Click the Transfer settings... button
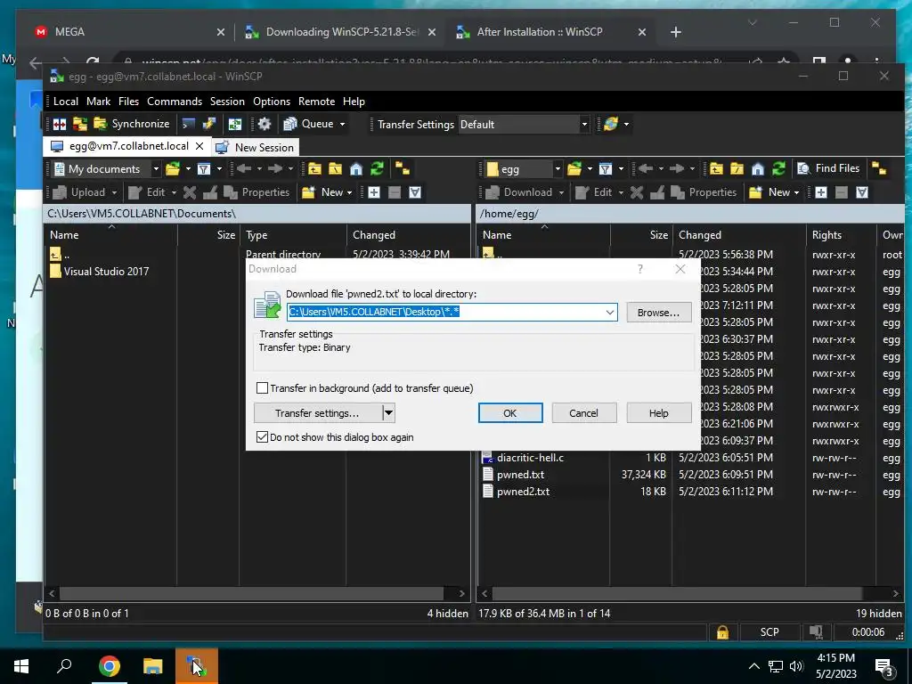912x684 pixels. [317, 413]
